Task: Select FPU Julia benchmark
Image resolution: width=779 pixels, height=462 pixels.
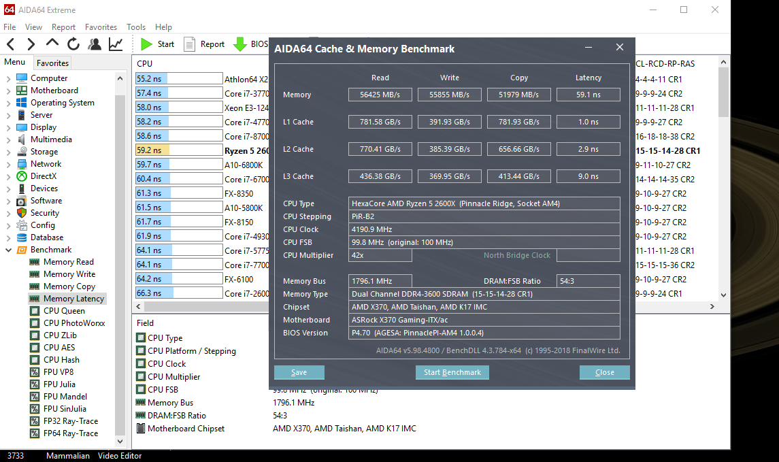Action: point(59,384)
